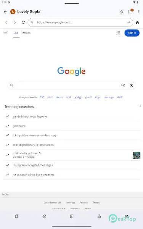
Task: Open Google apps grid icon
Action: coord(118,33)
